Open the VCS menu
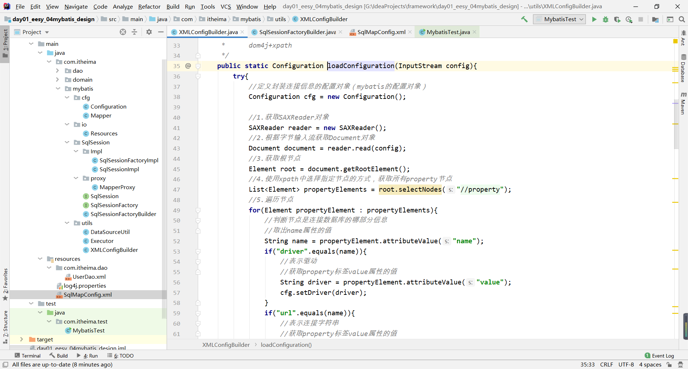Viewport: 688px width, 369px height. pos(226,6)
